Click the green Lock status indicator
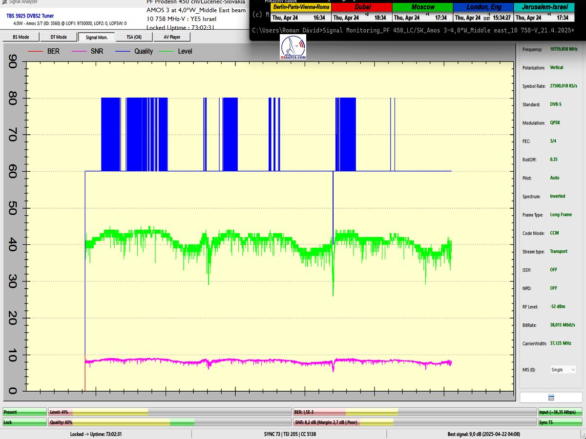This screenshot has height=439, width=586. 24,422
